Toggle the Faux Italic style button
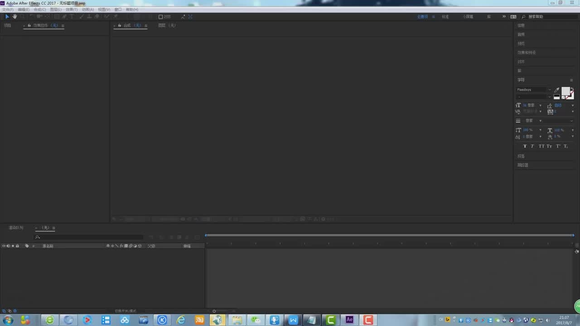 [532, 146]
